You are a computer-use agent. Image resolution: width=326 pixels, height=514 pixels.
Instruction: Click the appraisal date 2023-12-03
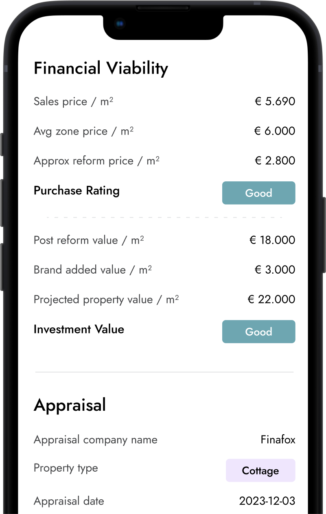point(267,501)
